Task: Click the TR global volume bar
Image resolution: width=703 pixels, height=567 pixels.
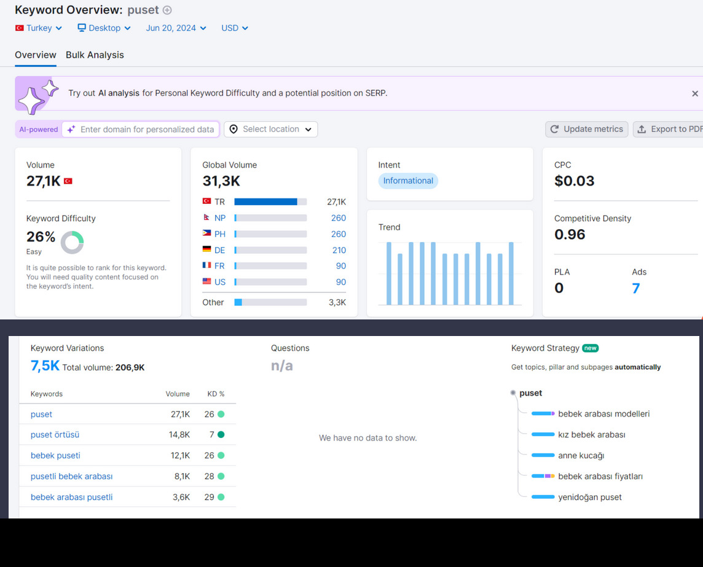Action: pyautogui.click(x=270, y=201)
